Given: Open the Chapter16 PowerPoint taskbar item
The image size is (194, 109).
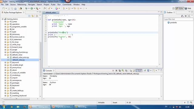Looking at the screenshot, I should (x=63, y=107).
